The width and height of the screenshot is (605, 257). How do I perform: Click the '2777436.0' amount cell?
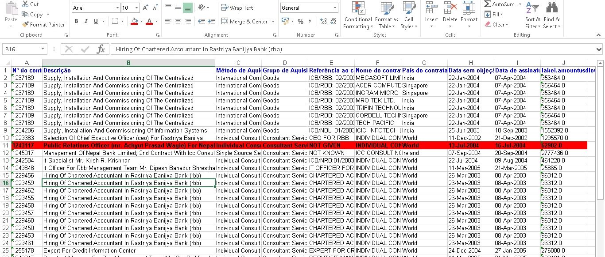click(x=563, y=153)
